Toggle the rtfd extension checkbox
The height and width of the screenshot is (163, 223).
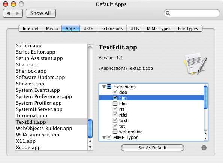pos(115,115)
